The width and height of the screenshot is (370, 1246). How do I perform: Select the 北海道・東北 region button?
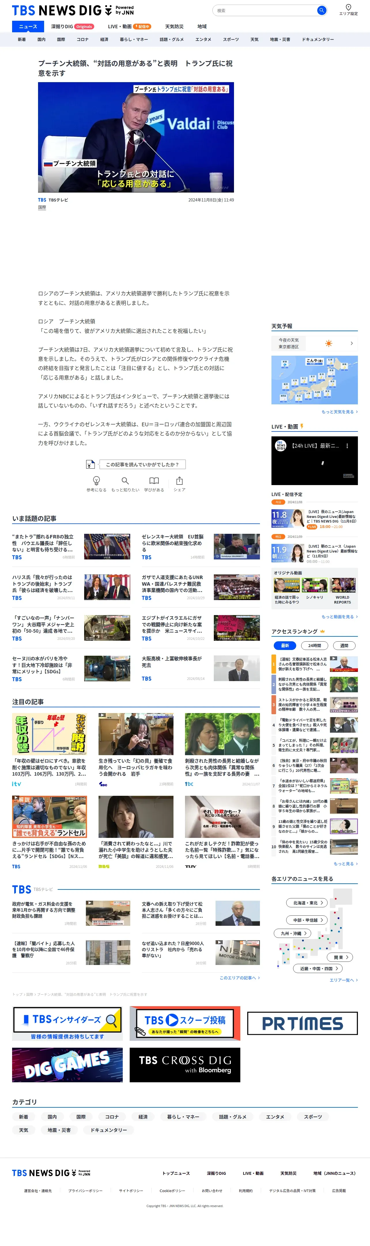[x=307, y=902]
